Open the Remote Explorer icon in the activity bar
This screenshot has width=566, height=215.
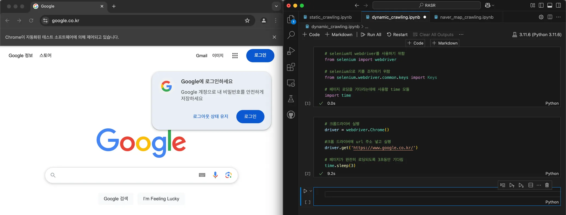291,83
